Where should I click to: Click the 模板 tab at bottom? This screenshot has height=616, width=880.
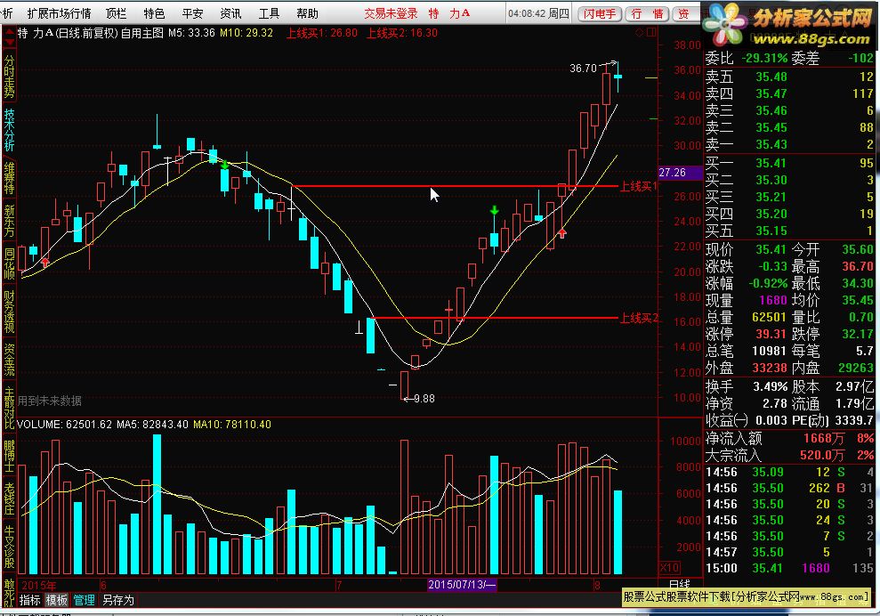(57, 600)
